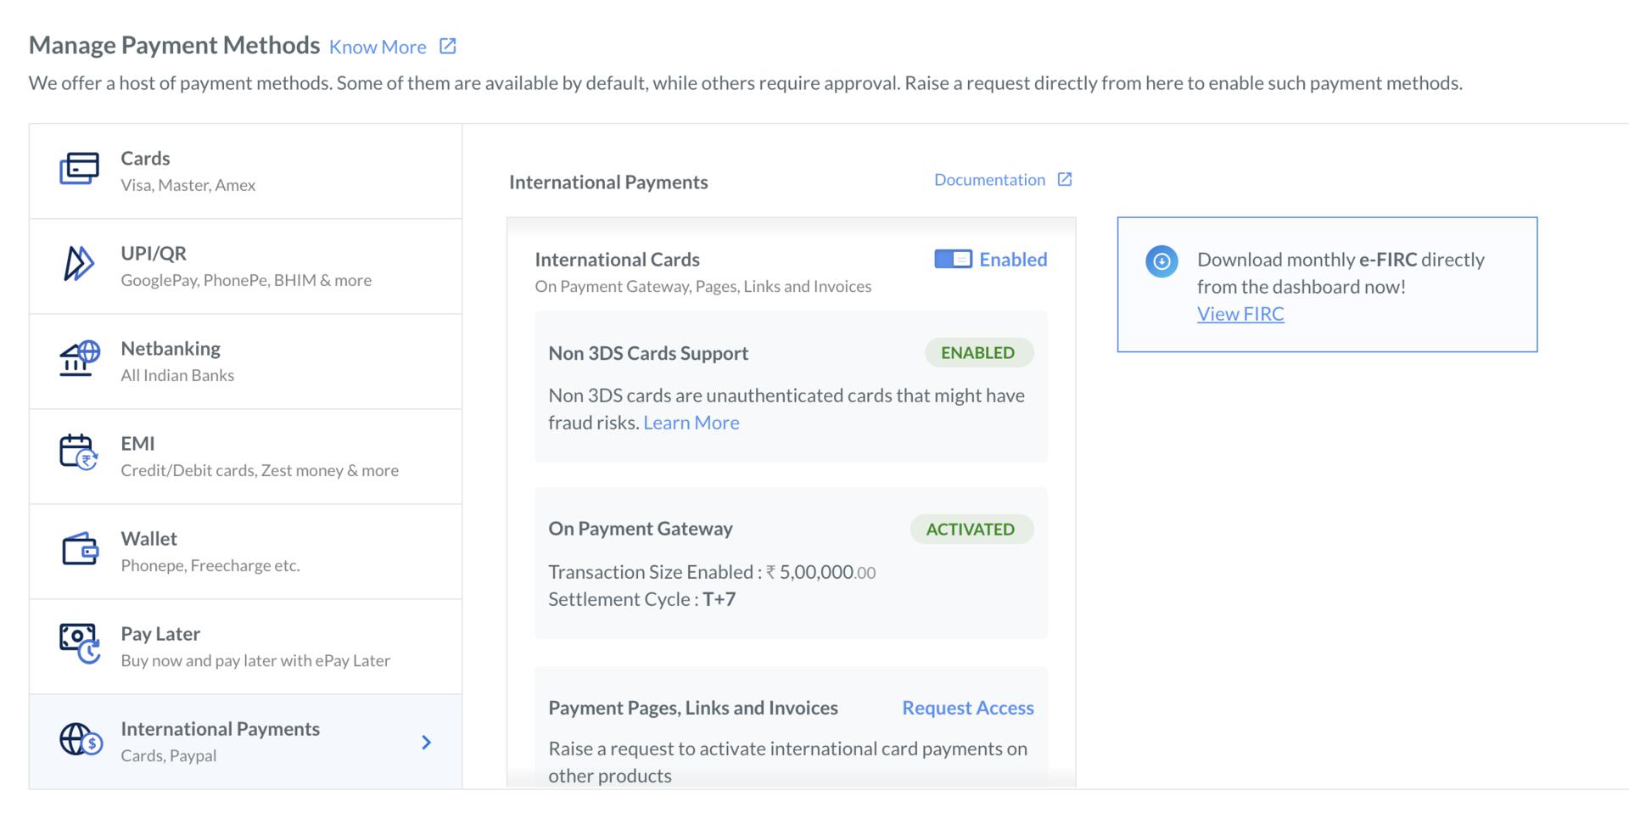Click the Enabled label next to switch
Image resolution: width=1629 pixels, height=830 pixels.
click(1013, 260)
